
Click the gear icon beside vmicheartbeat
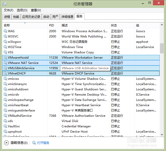pyautogui.click(x=5, y=105)
